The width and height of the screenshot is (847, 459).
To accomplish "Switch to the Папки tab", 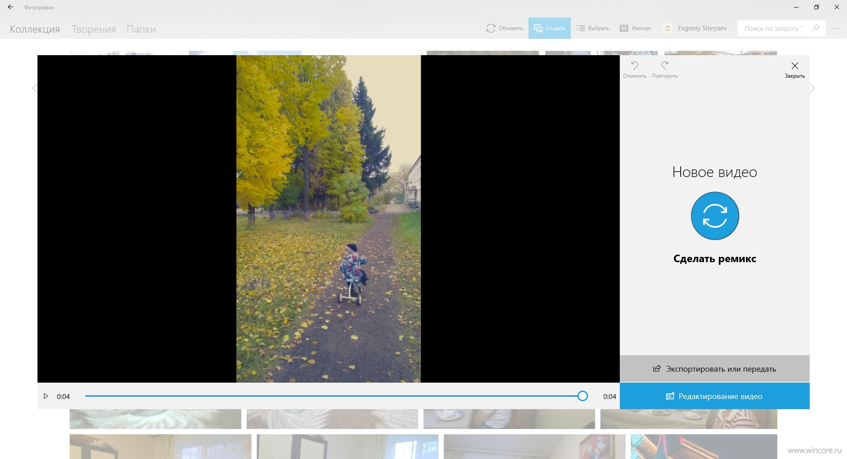I will pos(141,29).
